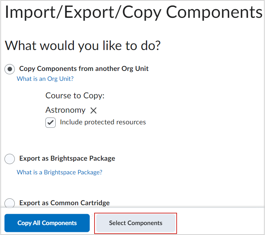Click the What would you like to do? heading
The height and width of the screenshot is (235, 265).
coord(82,46)
